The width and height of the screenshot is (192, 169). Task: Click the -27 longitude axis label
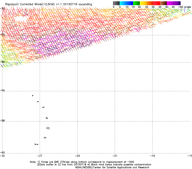coord(40,156)
